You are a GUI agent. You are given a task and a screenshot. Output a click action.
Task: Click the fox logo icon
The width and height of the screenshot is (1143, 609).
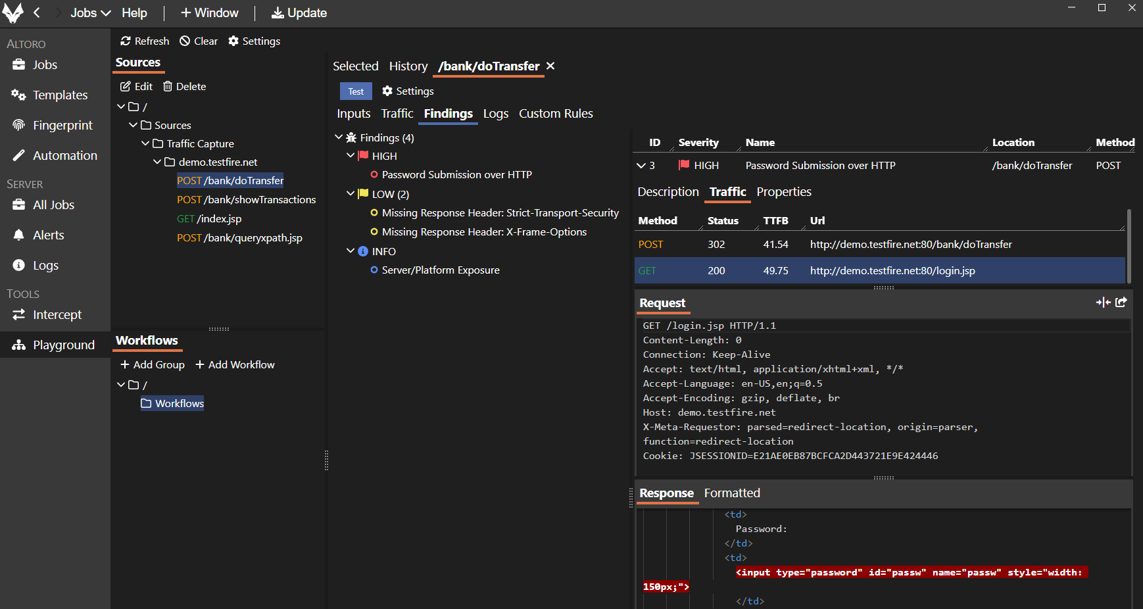13,12
